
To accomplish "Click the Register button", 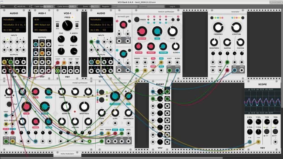I will (106, 6).
